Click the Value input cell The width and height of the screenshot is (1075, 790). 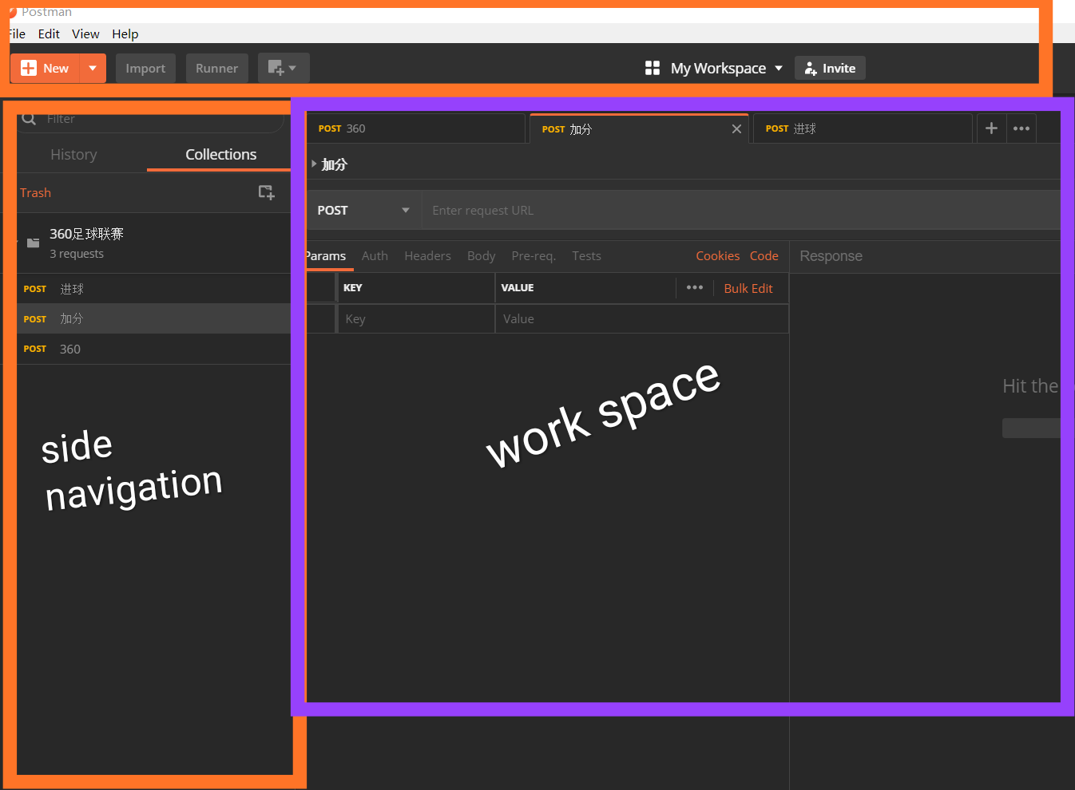tap(641, 319)
